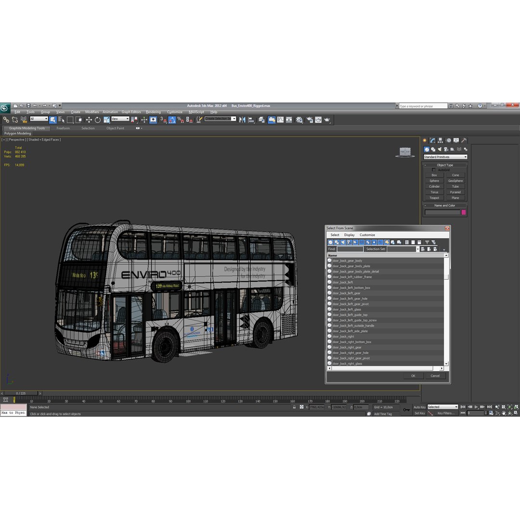
Task: Check the AutoGrid checkbox
Action: point(434,170)
